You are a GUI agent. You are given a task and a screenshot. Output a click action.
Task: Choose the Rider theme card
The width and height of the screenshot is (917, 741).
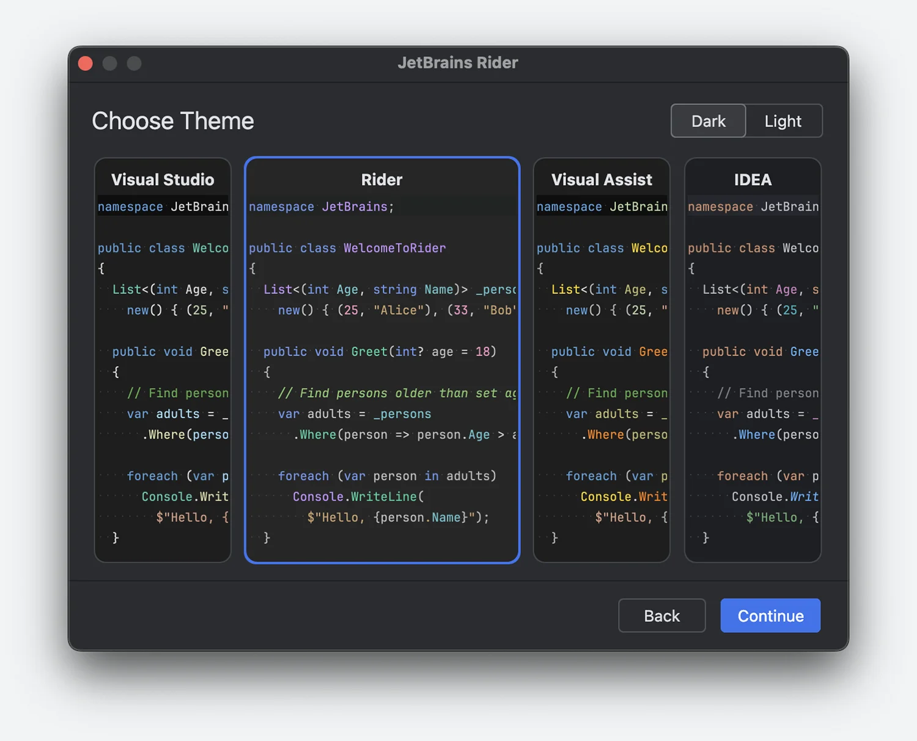coord(382,360)
